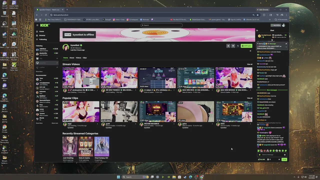Open the Final Fantasy XIV category card
The image size is (320, 180).
tap(102, 146)
